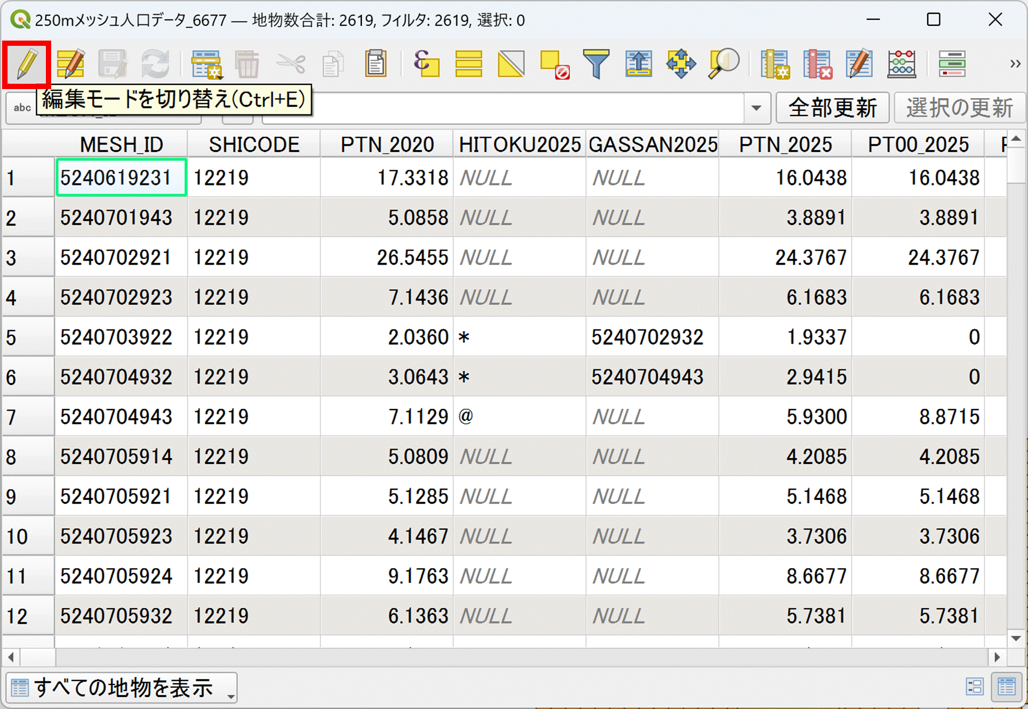Open expression field dropdown arrow

point(756,108)
